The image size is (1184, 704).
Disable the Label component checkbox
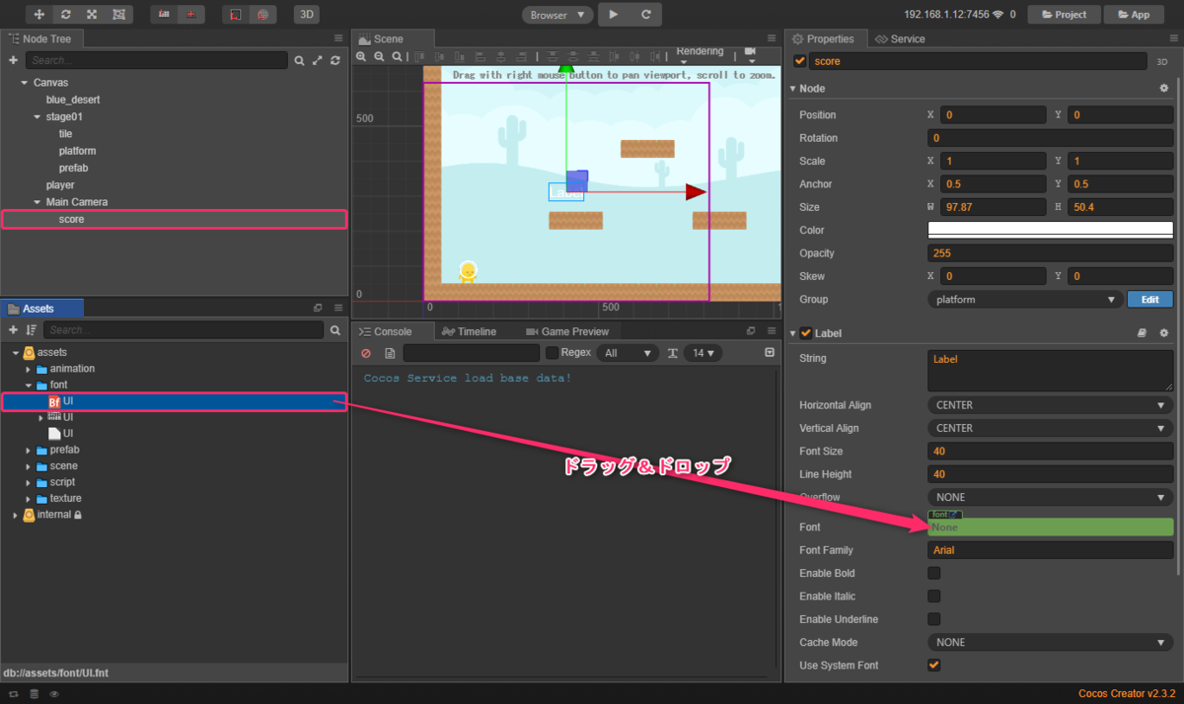click(x=806, y=333)
